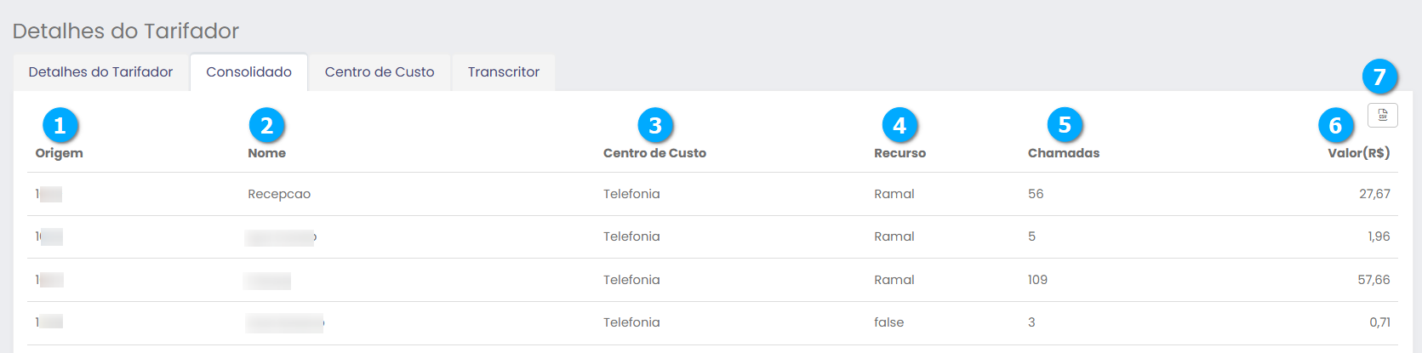Switch to the Detalhes do Tarifador tab
Viewport: 1422px width, 353px height.
(100, 72)
